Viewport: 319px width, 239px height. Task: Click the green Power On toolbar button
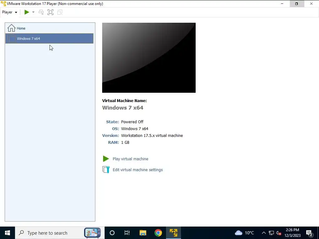(27, 12)
